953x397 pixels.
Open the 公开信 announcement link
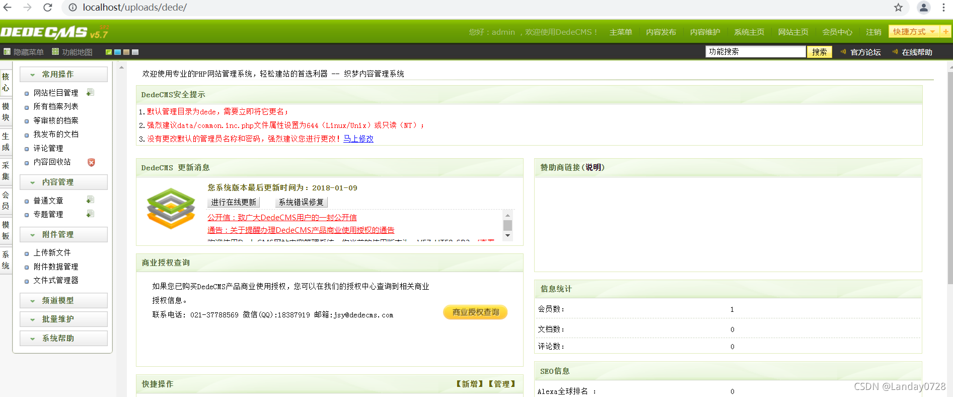point(282,218)
